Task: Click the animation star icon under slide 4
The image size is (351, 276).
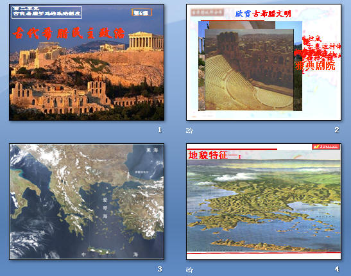Action: 189,270
